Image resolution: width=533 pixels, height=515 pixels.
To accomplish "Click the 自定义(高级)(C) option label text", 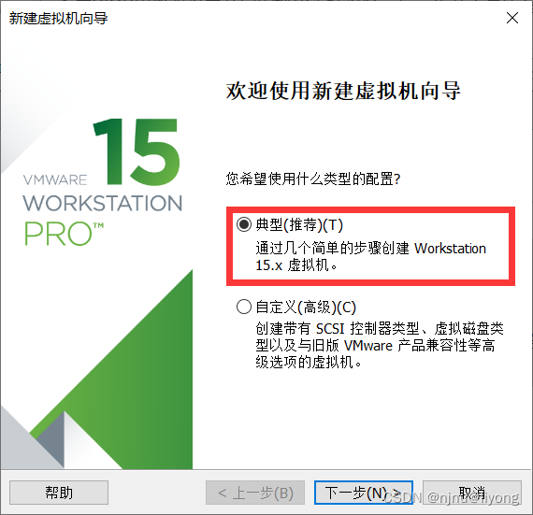I will point(306,308).
